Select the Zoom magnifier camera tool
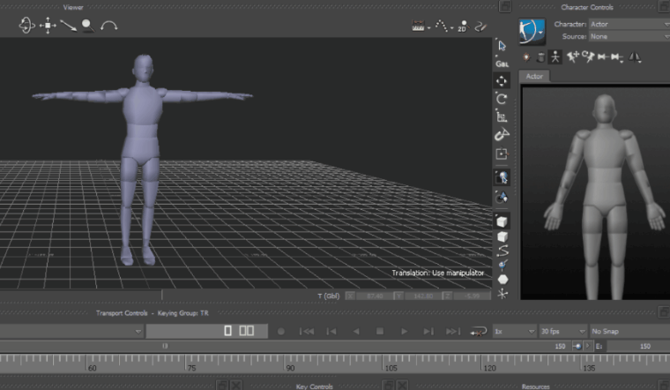 tap(87, 26)
